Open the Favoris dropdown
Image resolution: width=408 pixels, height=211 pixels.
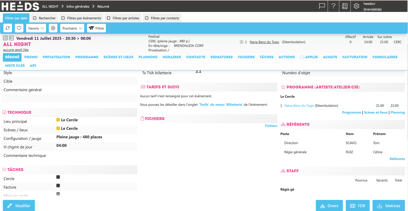click(x=36, y=28)
